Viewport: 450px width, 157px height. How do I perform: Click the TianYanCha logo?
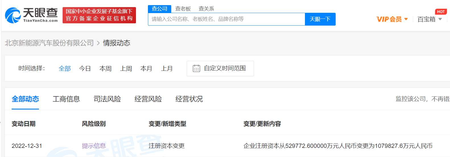(31, 15)
